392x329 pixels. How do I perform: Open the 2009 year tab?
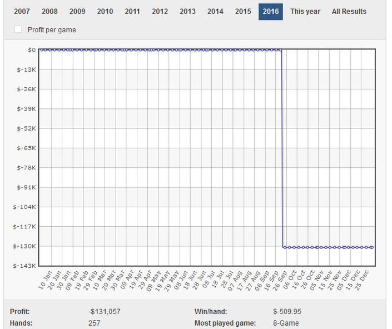point(77,12)
